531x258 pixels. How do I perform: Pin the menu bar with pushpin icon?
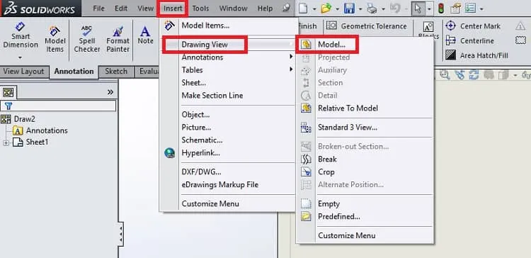[287, 8]
